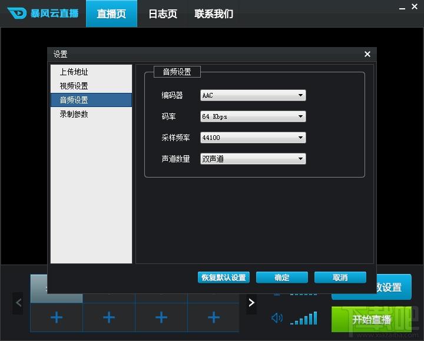Select 视频设置 in settings list
The height and width of the screenshot is (341, 424).
tap(91, 86)
